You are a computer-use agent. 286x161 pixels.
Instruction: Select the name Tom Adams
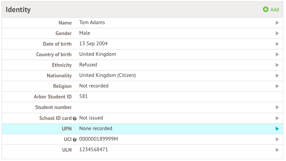(92, 23)
